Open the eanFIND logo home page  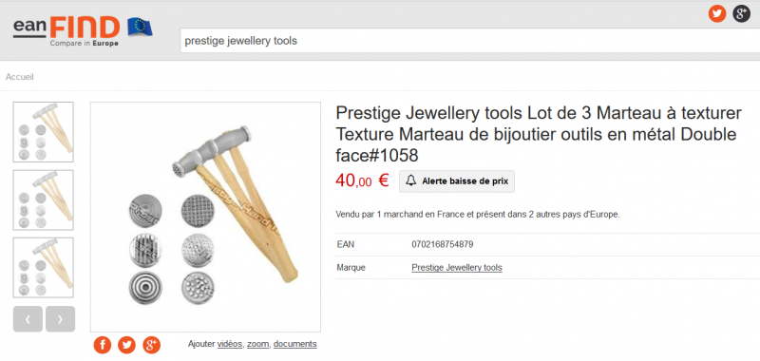[x=66, y=31]
